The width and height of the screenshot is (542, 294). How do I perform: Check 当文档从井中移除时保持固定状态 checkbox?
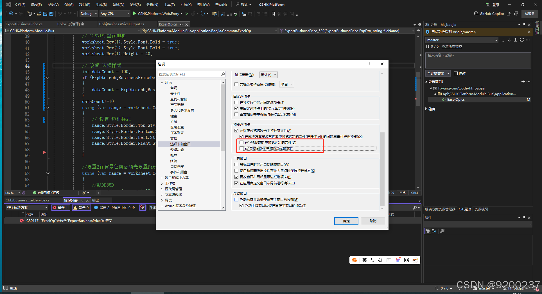(236, 114)
